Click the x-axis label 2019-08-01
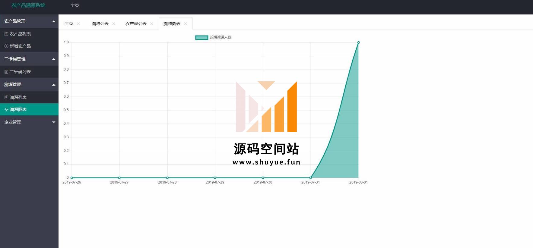This screenshot has width=533, height=248. tap(358, 182)
